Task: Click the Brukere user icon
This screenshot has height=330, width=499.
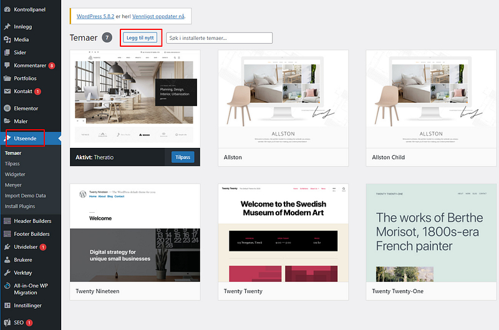Action: point(7,260)
